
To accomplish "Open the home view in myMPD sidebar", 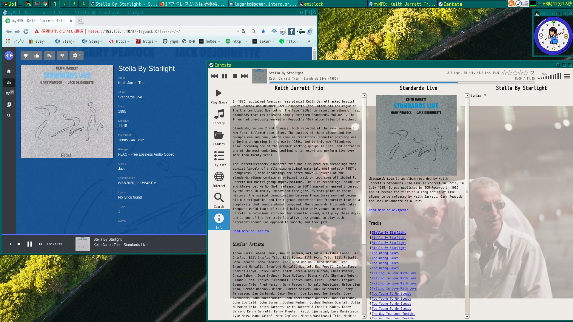I will click(9, 71).
